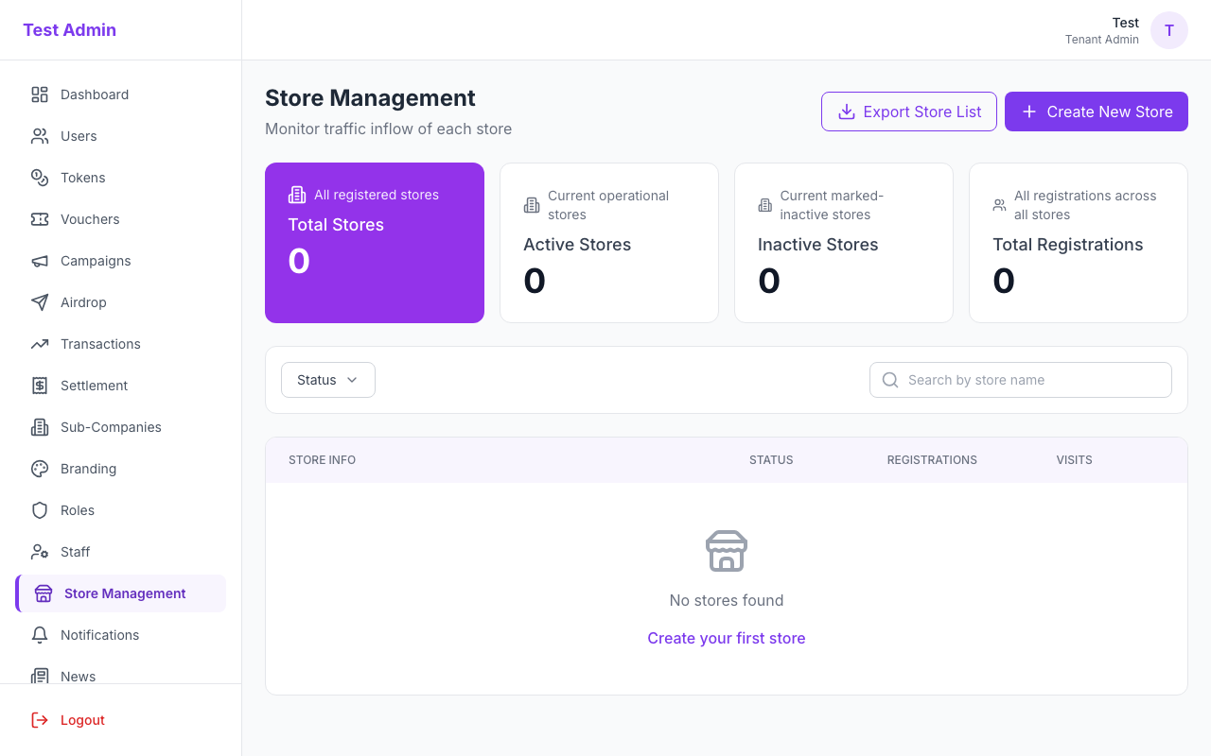Click the Create New Store button
The image size is (1211, 756).
(x=1096, y=112)
